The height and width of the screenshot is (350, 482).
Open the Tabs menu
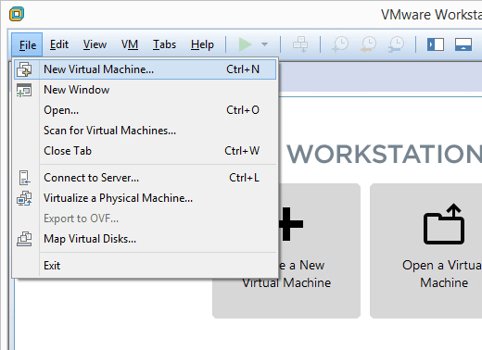(164, 44)
